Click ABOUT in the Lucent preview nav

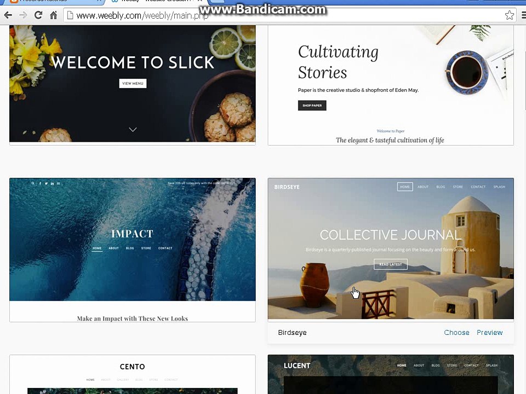click(419, 365)
